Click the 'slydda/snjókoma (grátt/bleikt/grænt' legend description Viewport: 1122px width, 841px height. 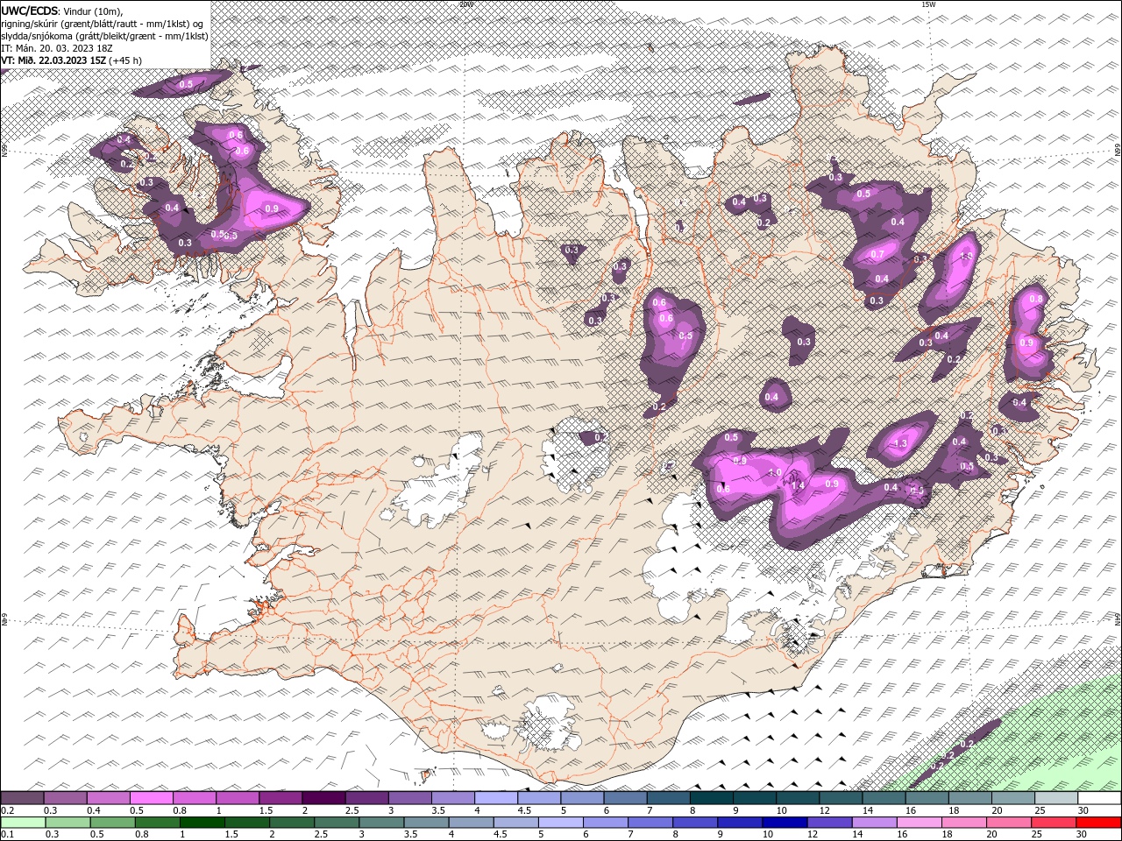(78, 36)
